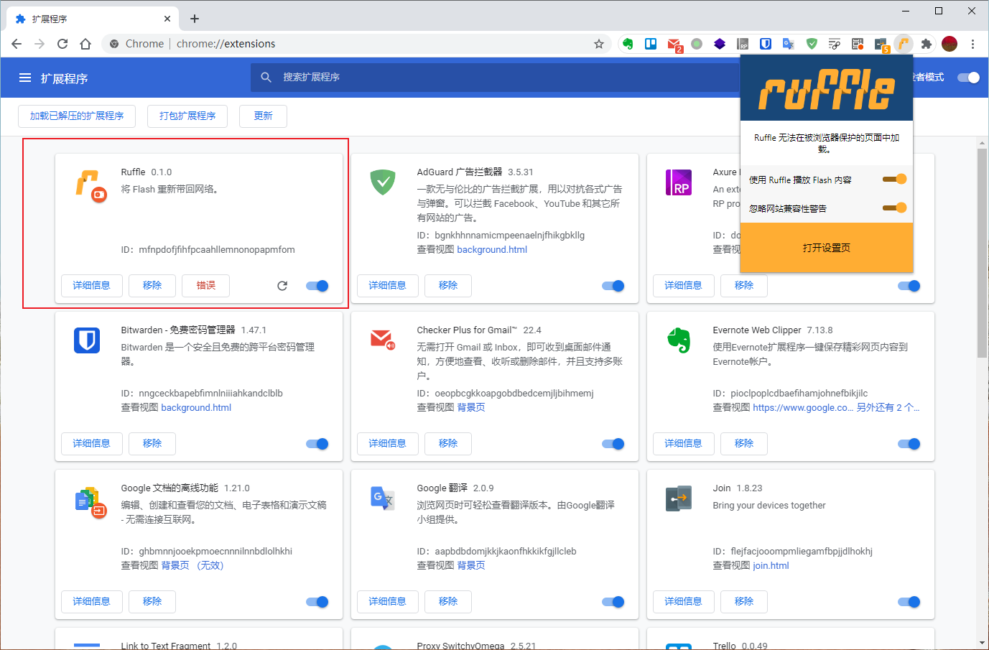This screenshot has width=989, height=650.
Task: Close the 扩展程序 tab
Action: coord(167,19)
